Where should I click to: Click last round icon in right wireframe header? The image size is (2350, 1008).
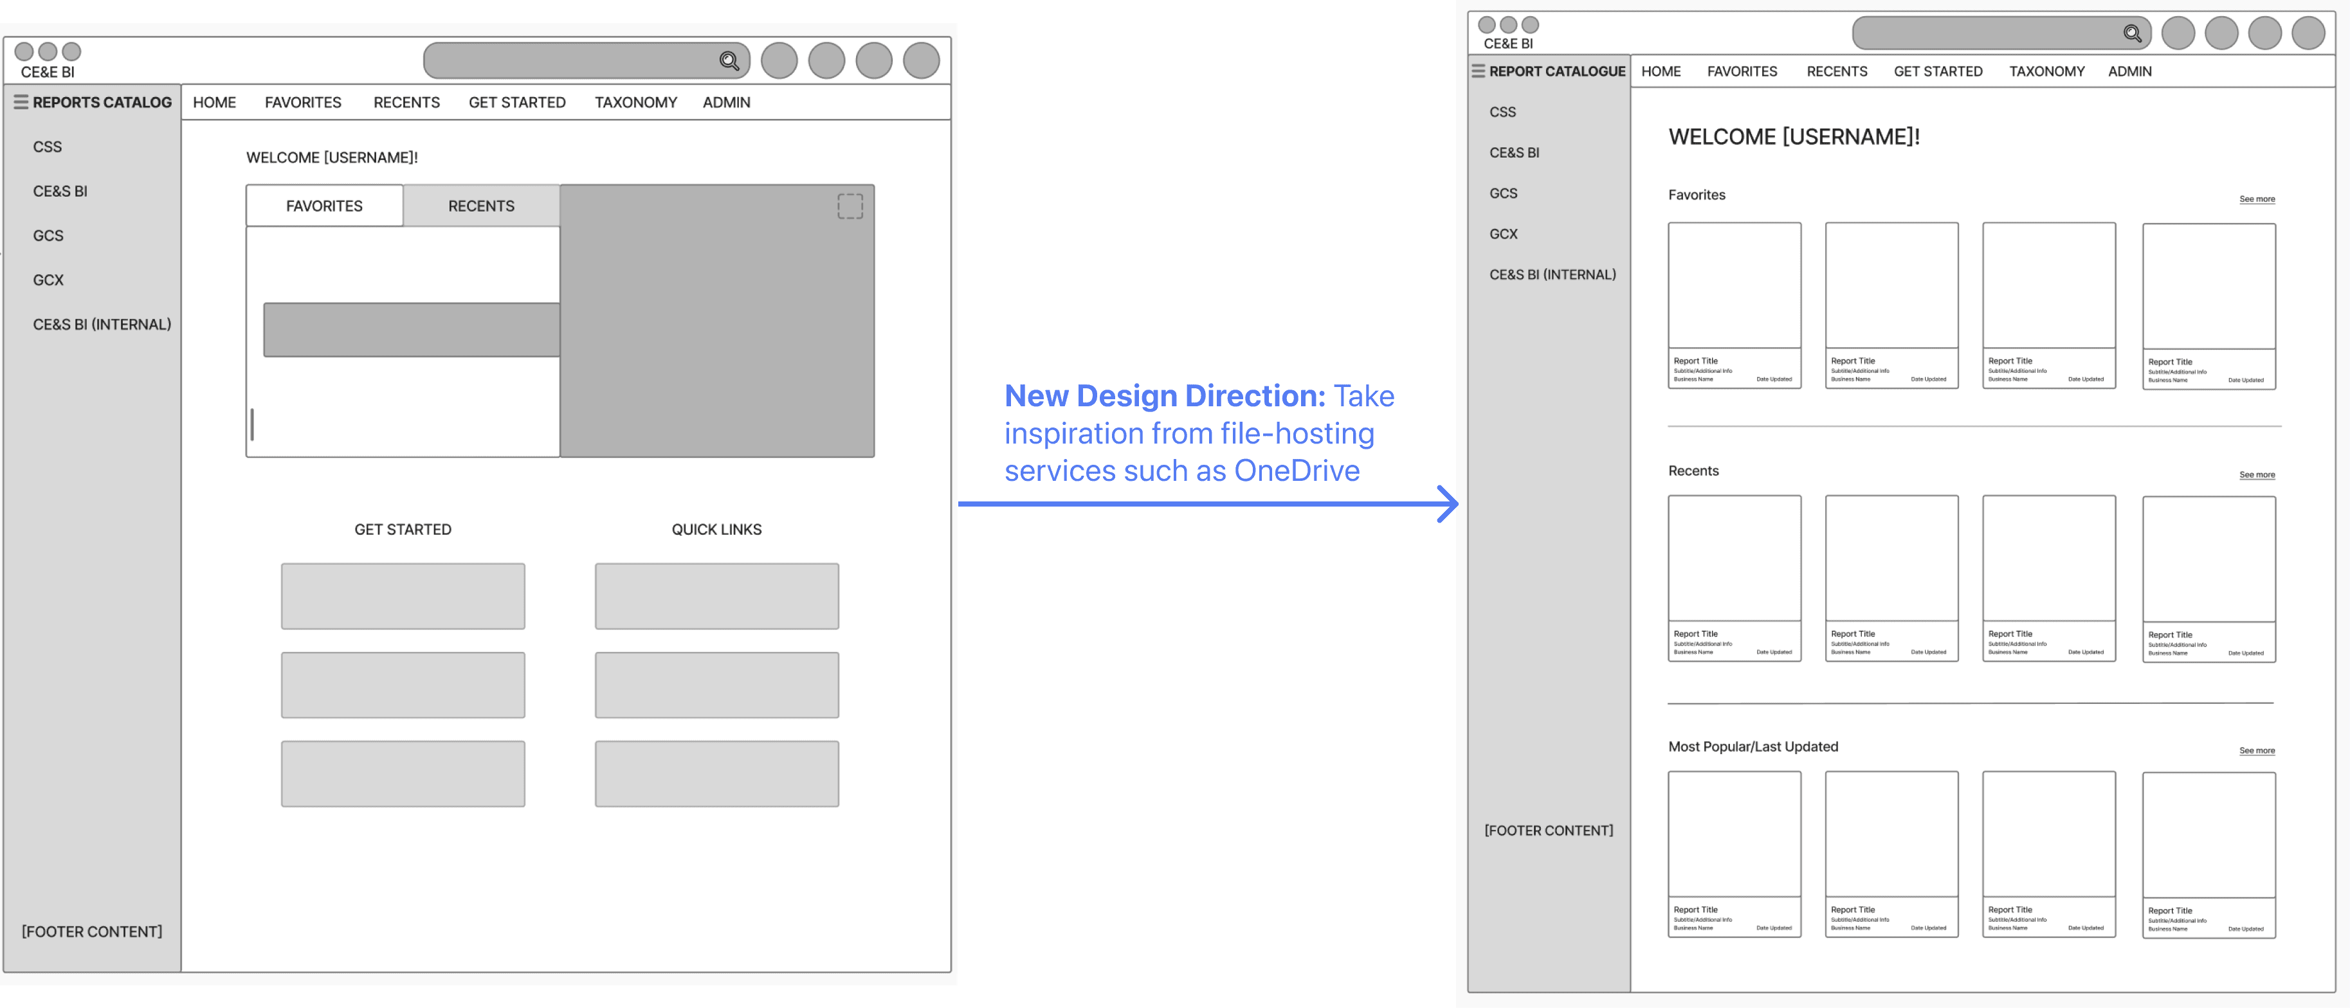[x=2308, y=34]
